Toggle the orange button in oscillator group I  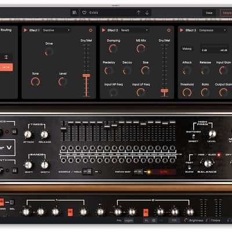pos(70,212)
